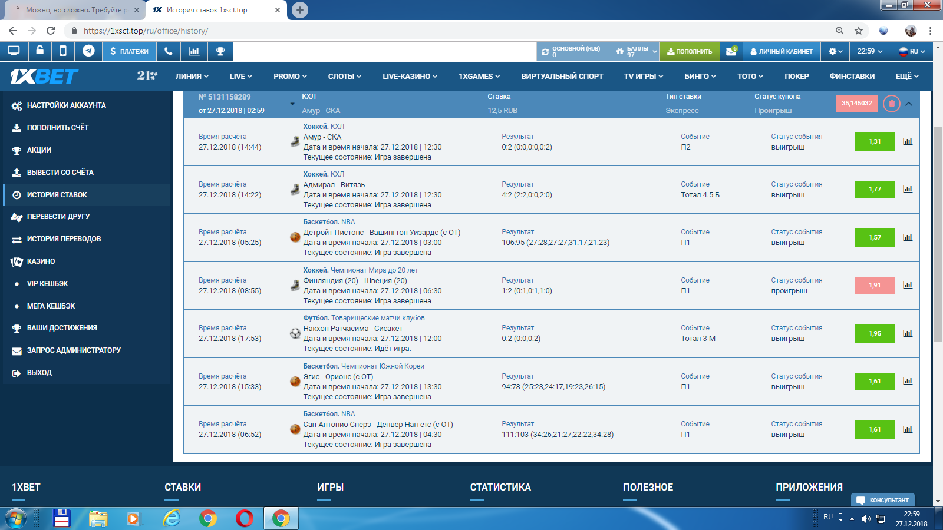Open LIVE-КАЗИНО menu
Screen dimensions: 943x530
coord(410,76)
